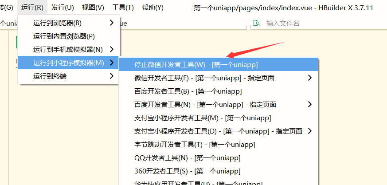This screenshot has width=387, height=185.
Task: Open the 发行(U) menu
Action: pos(63,8)
